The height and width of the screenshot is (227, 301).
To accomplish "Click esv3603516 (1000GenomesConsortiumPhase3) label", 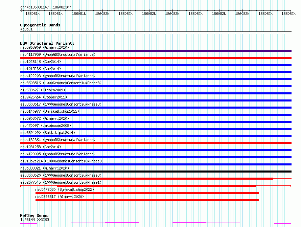I will pyautogui.click(x=61, y=83).
